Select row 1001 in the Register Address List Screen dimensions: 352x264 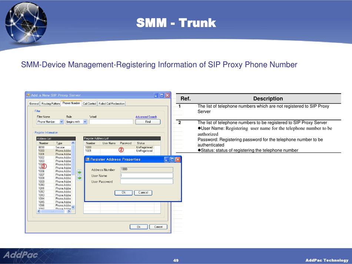(x=122, y=151)
